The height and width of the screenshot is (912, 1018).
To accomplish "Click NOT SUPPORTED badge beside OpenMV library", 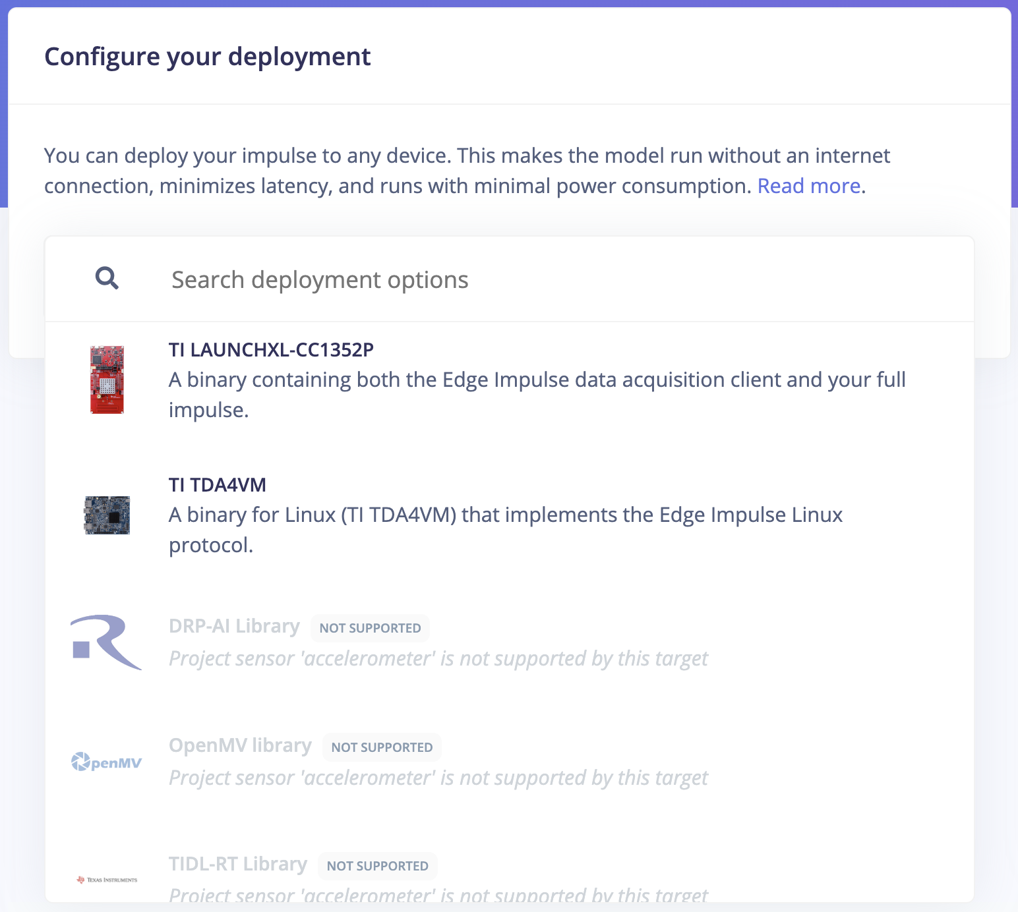I will (382, 748).
